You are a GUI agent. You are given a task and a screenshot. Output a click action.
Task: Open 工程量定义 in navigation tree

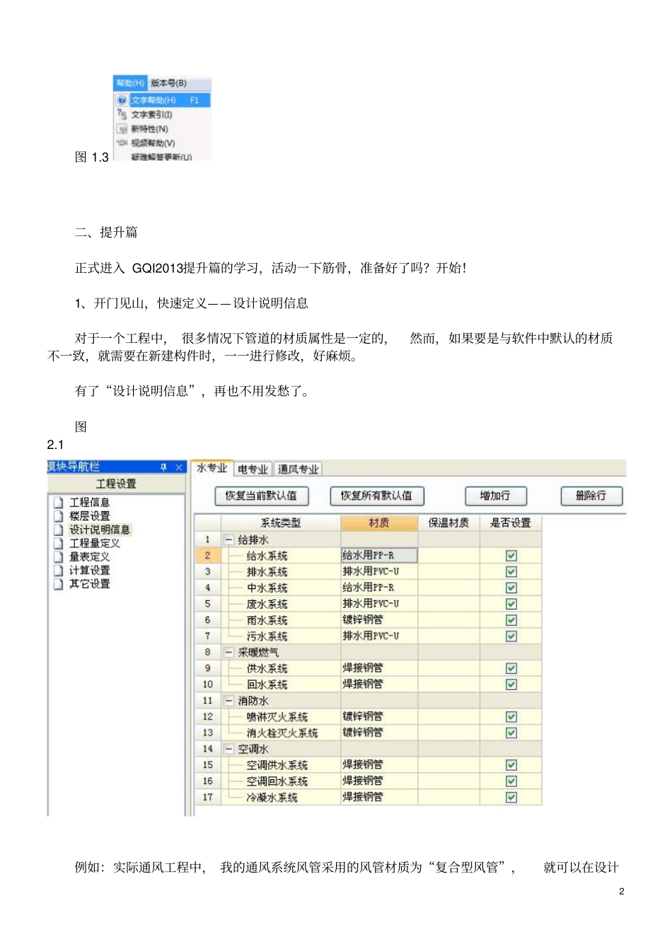coord(94,543)
